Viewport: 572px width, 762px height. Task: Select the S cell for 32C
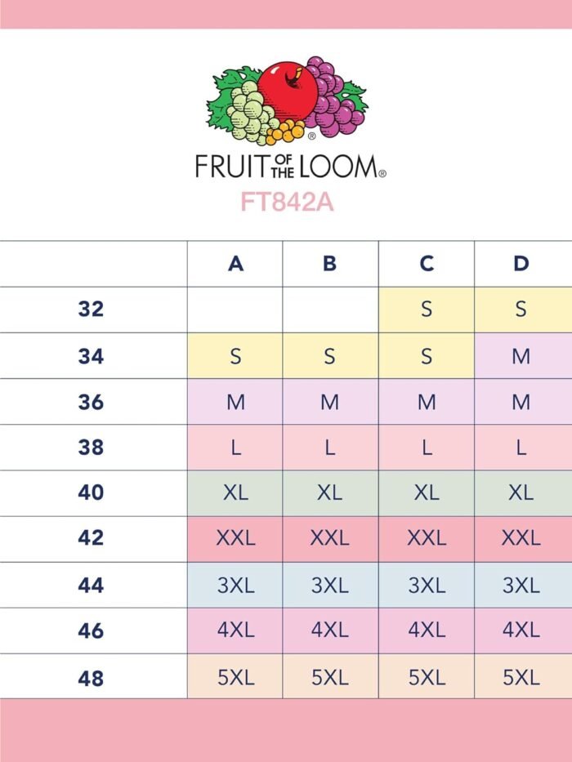coord(427,310)
